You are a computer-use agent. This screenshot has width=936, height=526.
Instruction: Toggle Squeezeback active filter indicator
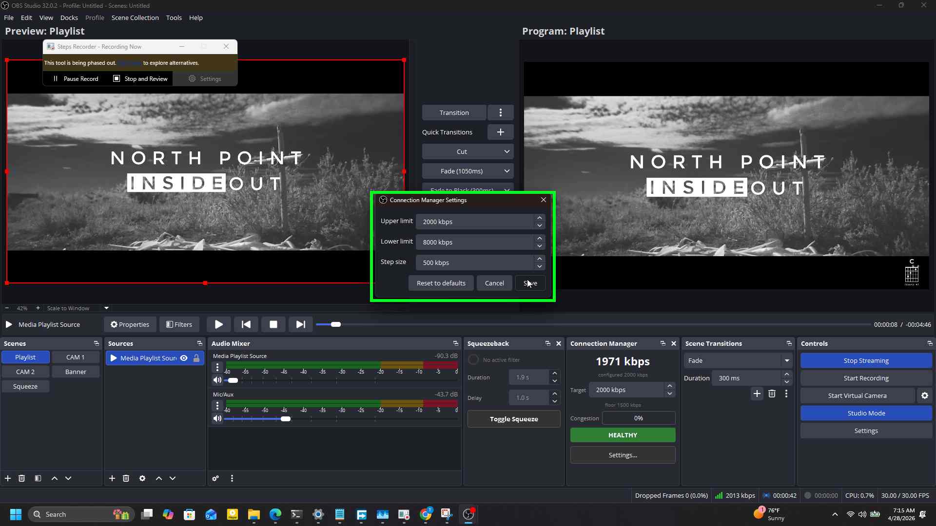pos(473,359)
